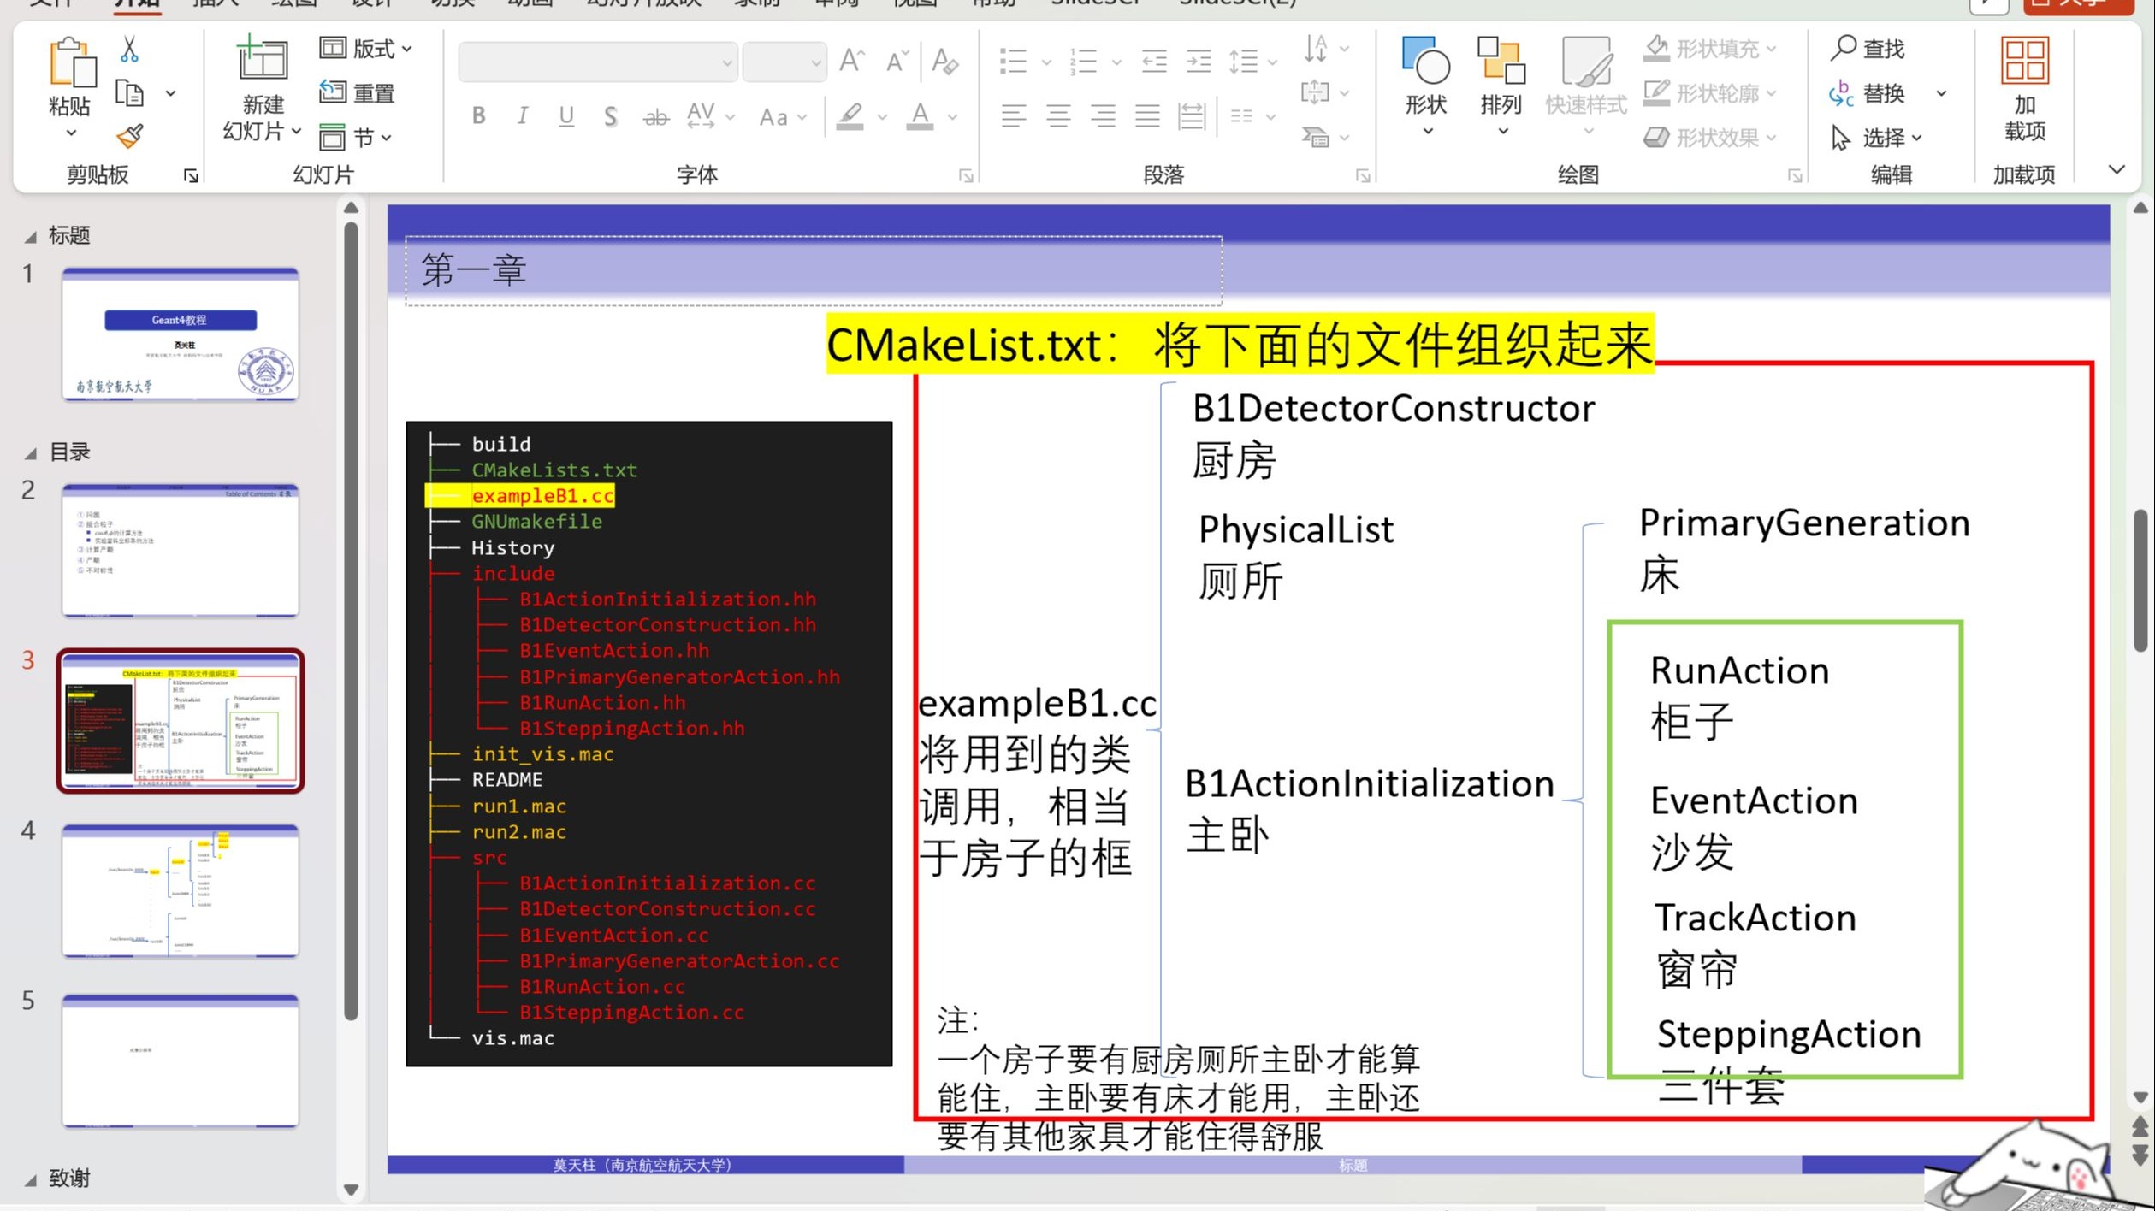Toggle Underline formatting
This screenshot has width=2155, height=1211.
(x=566, y=115)
